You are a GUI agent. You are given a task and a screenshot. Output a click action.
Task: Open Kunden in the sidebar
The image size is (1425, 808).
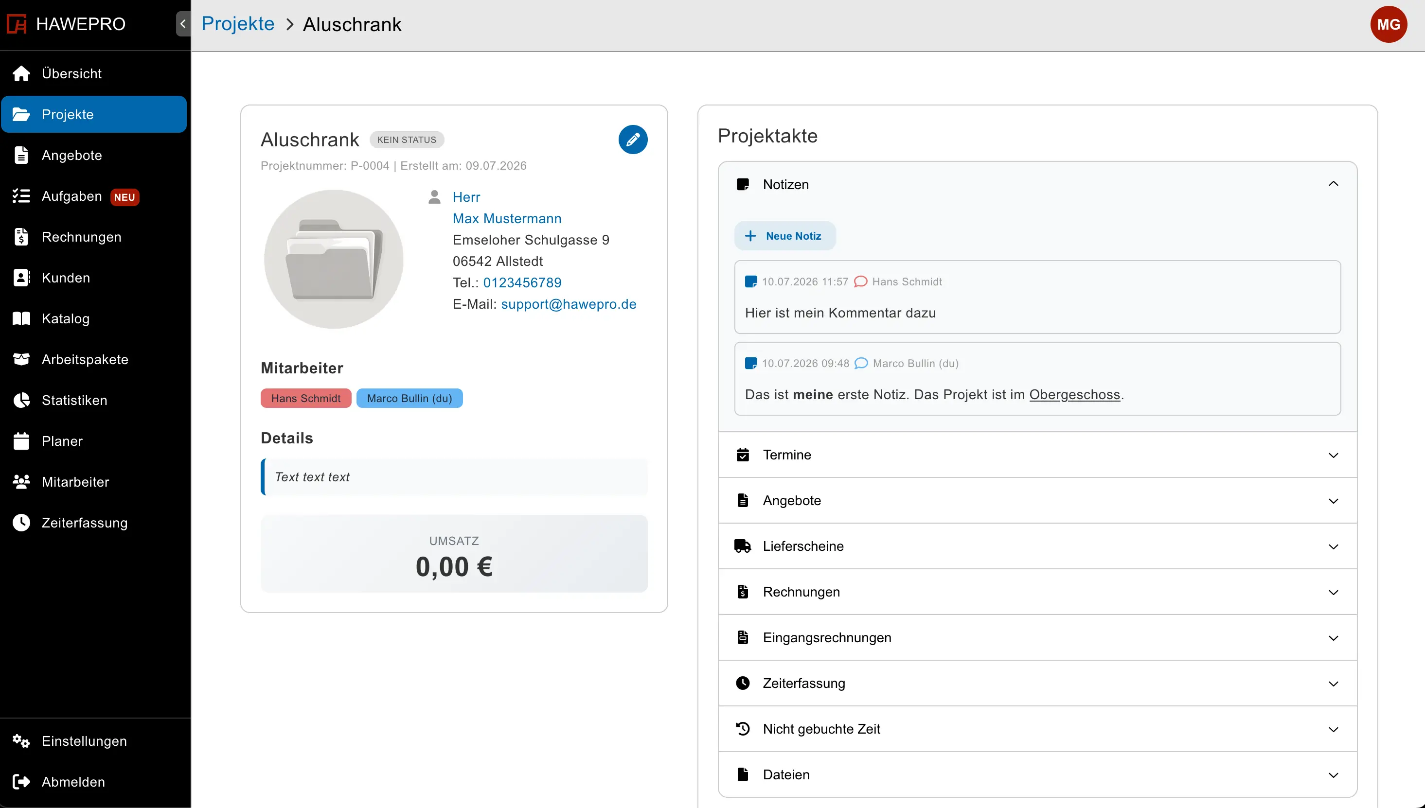click(x=94, y=278)
